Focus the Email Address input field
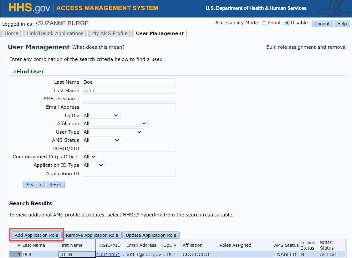Screen dimensions: 352x258 pos(129,107)
